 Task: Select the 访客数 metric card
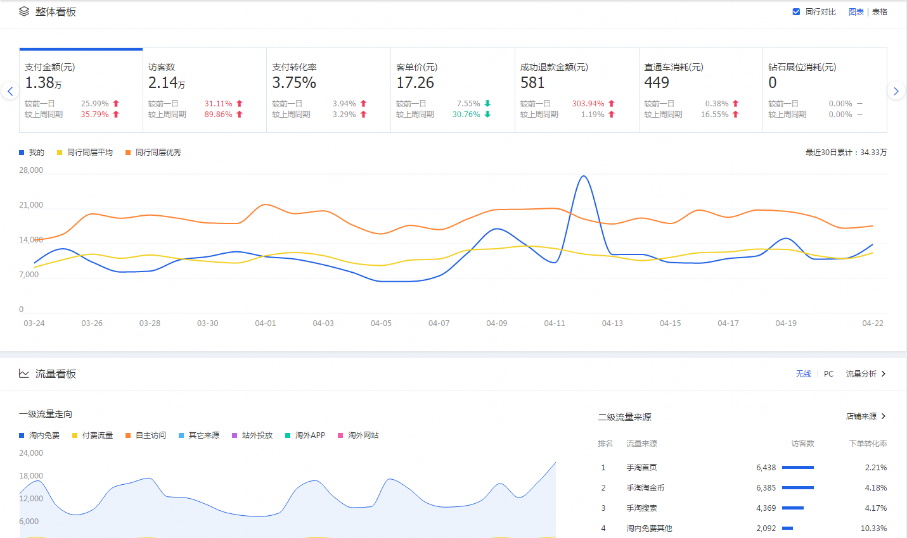[204, 91]
